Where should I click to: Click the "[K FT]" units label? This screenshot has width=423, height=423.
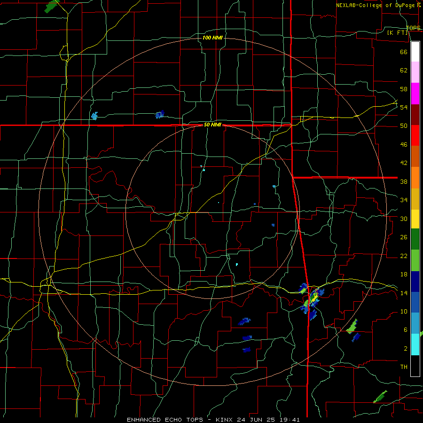click(x=397, y=32)
